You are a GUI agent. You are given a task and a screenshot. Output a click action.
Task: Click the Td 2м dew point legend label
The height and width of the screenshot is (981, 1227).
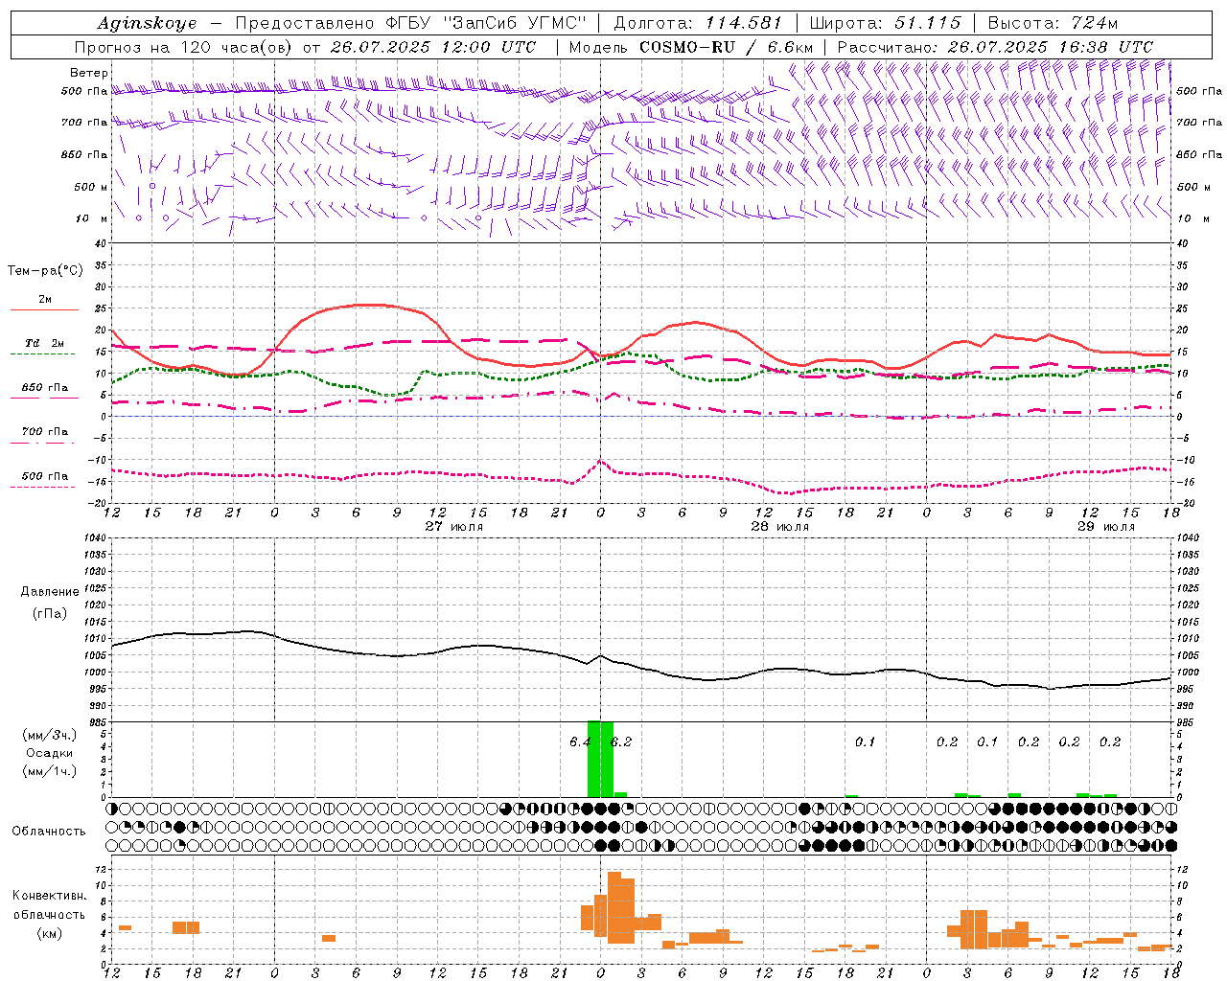pyautogui.click(x=45, y=343)
